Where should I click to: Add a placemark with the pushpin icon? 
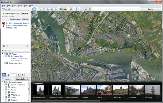[x=40, y=9]
